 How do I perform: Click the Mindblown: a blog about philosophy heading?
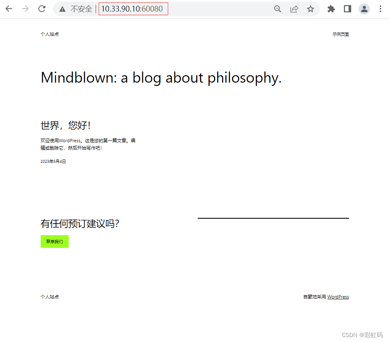tap(161, 78)
